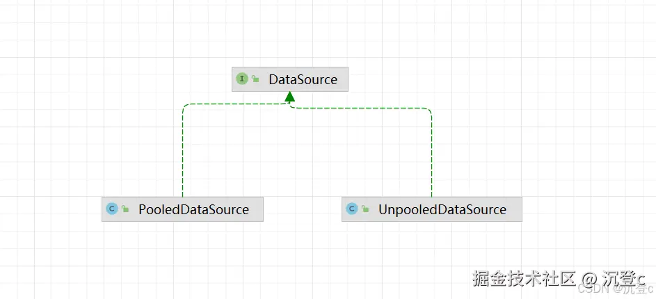
Task: Select the PooledDataSource class node
Action: coord(182,209)
